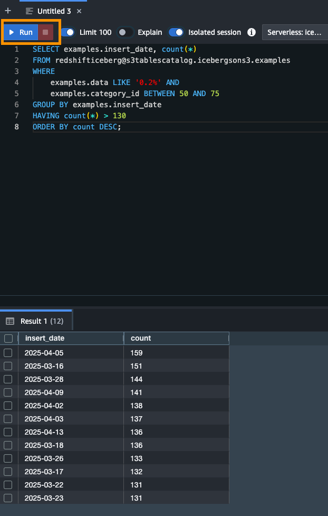The height and width of the screenshot is (516, 328).
Task: Sort by insert_date column header
Action: click(x=71, y=339)
